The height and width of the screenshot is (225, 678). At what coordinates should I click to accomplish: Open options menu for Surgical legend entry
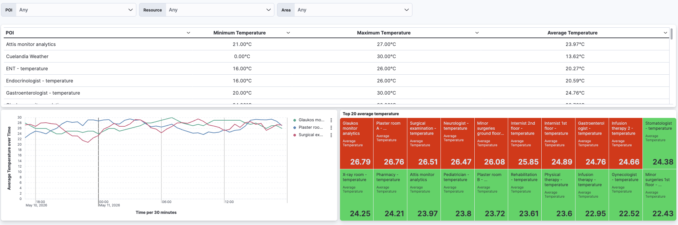(x=331, y=135)
